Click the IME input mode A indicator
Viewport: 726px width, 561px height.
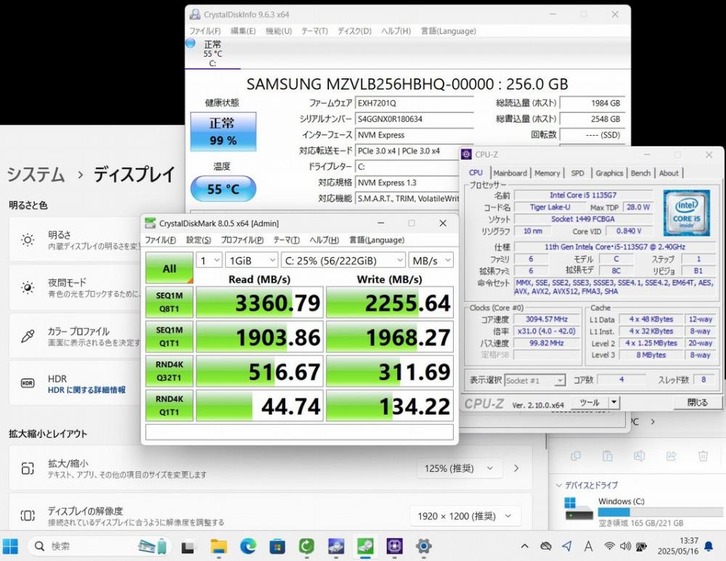coord(589,546)
